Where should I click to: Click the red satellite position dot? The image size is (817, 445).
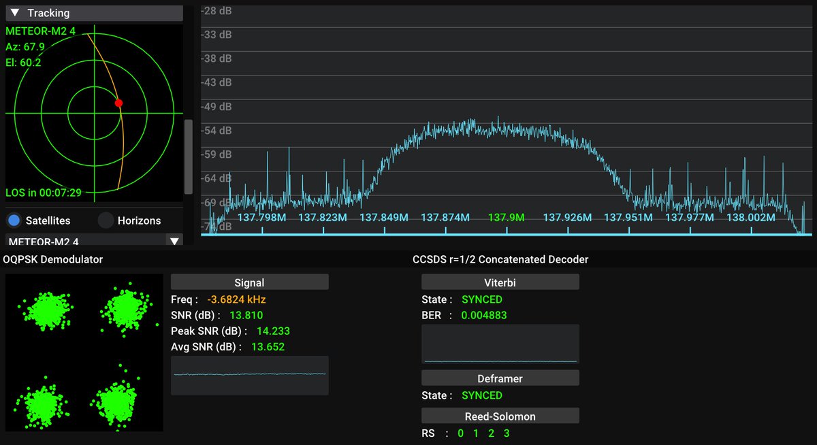(118, 103)
